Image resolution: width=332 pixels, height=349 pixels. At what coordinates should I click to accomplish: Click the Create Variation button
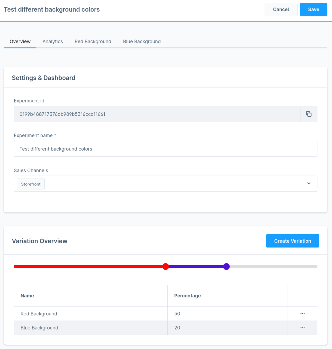(293, 241)
